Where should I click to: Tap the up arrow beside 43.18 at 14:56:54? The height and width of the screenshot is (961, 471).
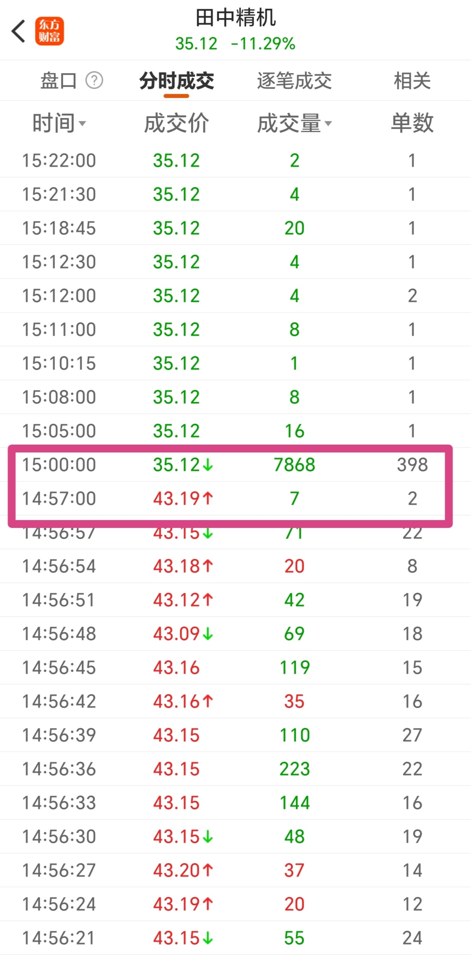208,566
